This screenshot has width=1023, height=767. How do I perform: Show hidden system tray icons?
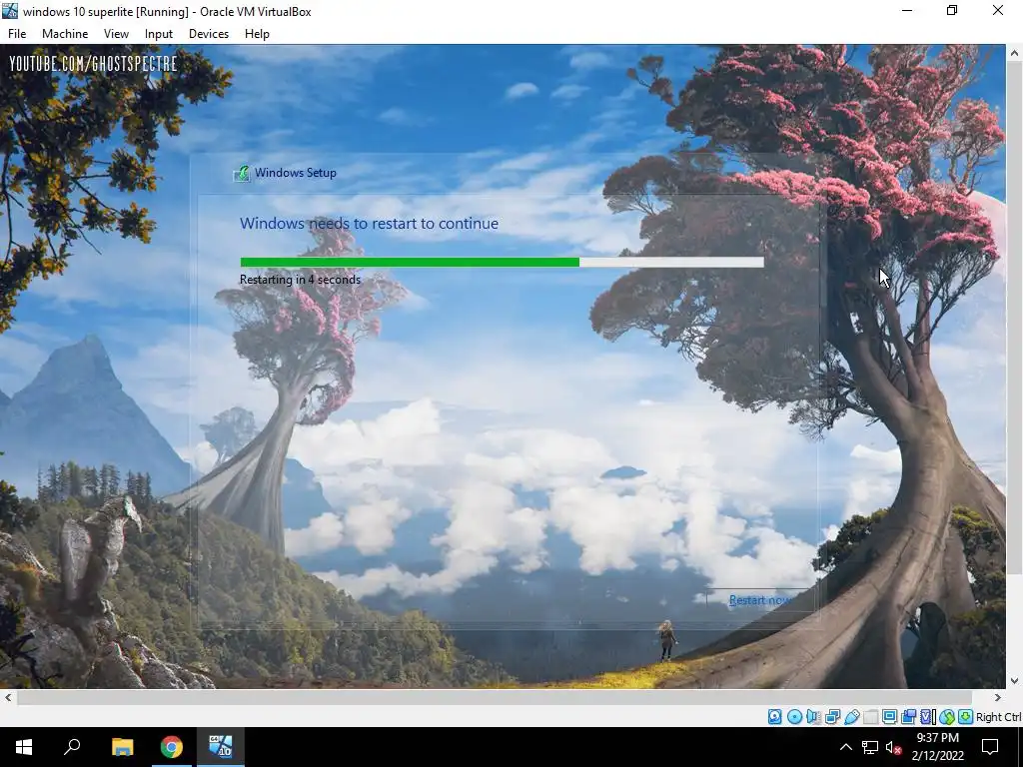point(845,747)
